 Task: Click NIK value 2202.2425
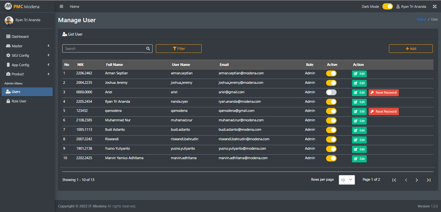[84, 158]
